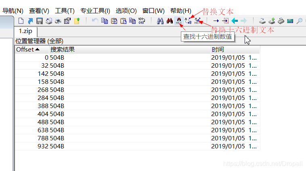The height and width of the screenshot is (171, 306).
Task: Go back with the cyan left arrow
Action: [235, 21]
